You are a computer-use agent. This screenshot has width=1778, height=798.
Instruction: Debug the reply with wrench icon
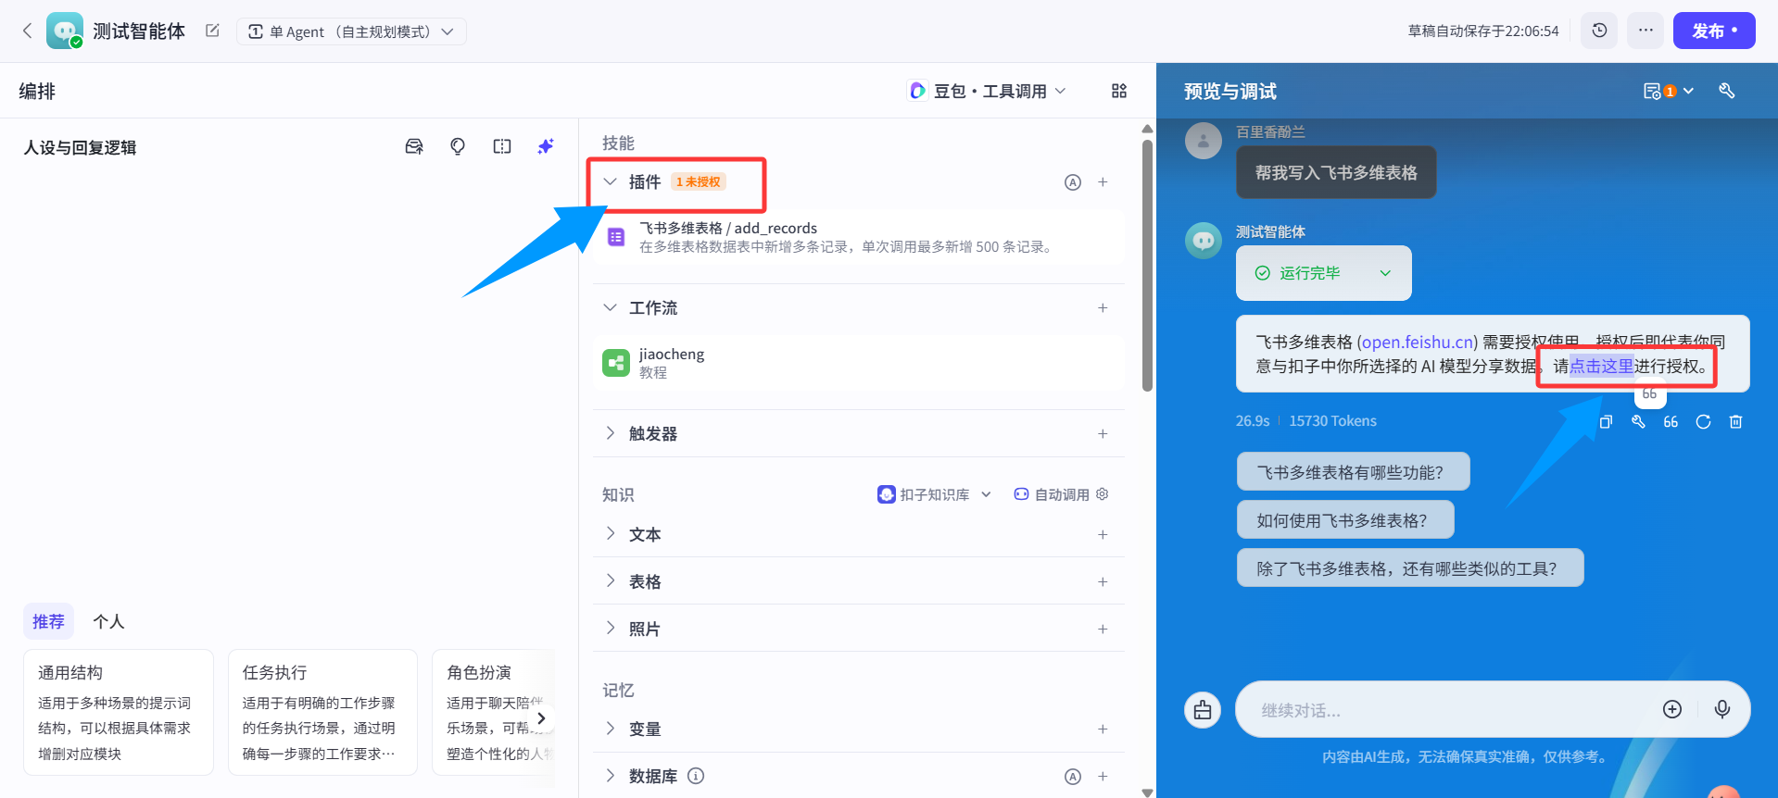click(1638, 421)
